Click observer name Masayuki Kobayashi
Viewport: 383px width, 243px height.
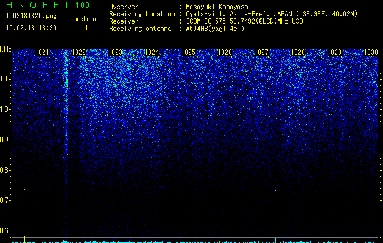pos(219,7)
